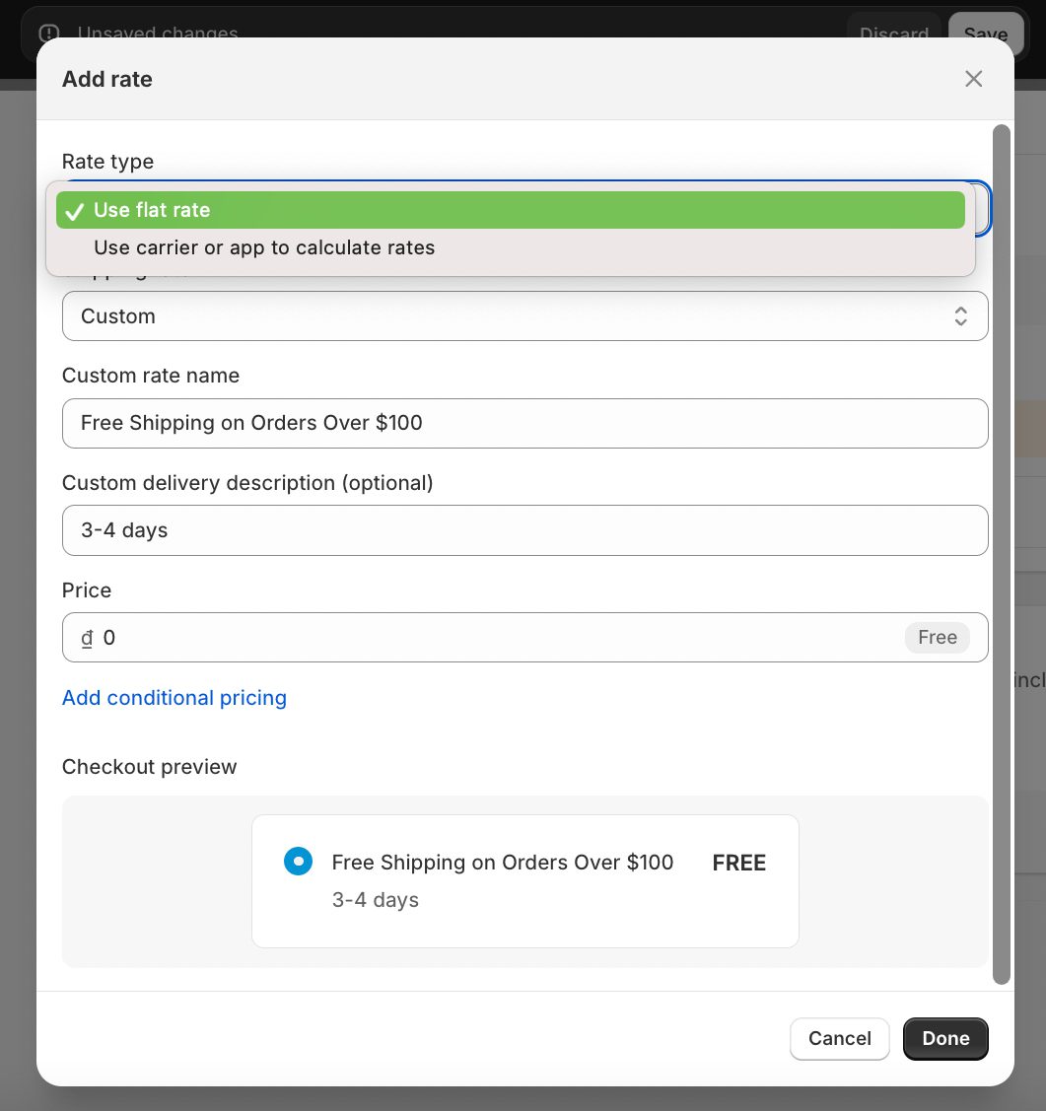Open Add conditional pricing link
1046x1111 pixels.
(174, 698)
